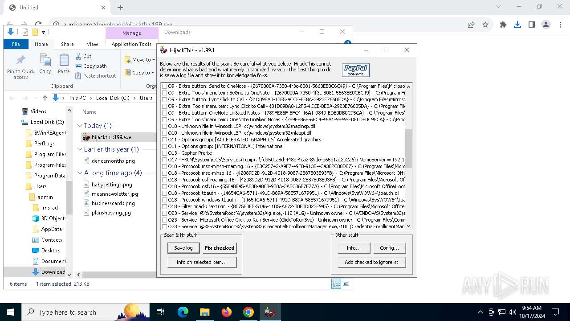
Task: Select the dancemonths.png file icon
Action: (87, 161)
